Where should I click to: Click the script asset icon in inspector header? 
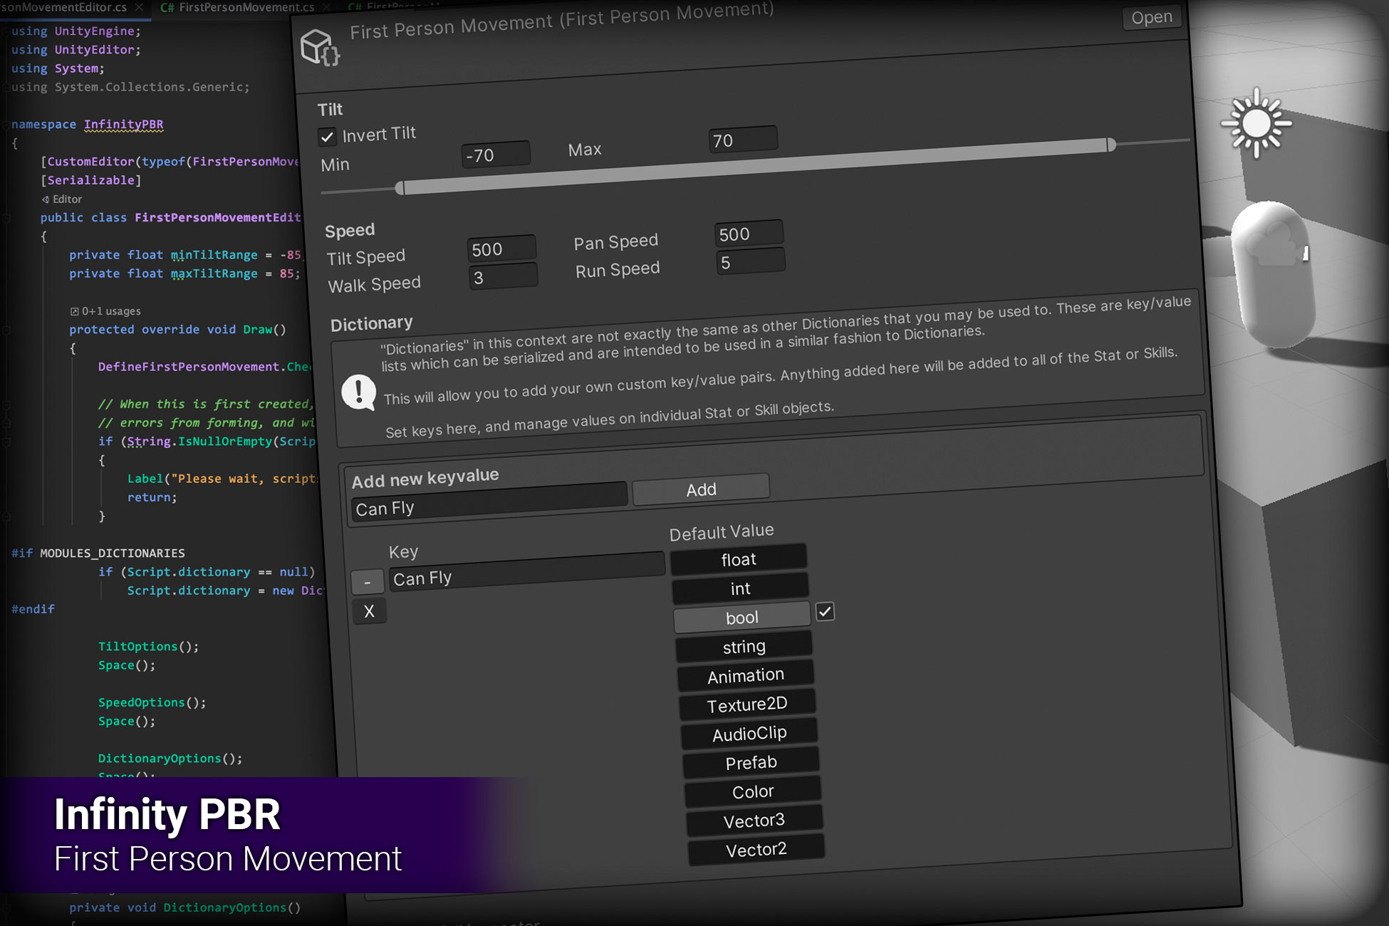tap(320, 48)
